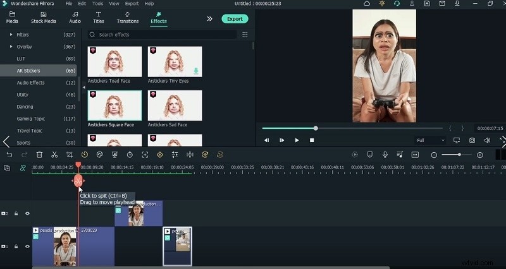The image size is (506, 269).
Task: Record voiceover with microphone icon
Action: 385,155
